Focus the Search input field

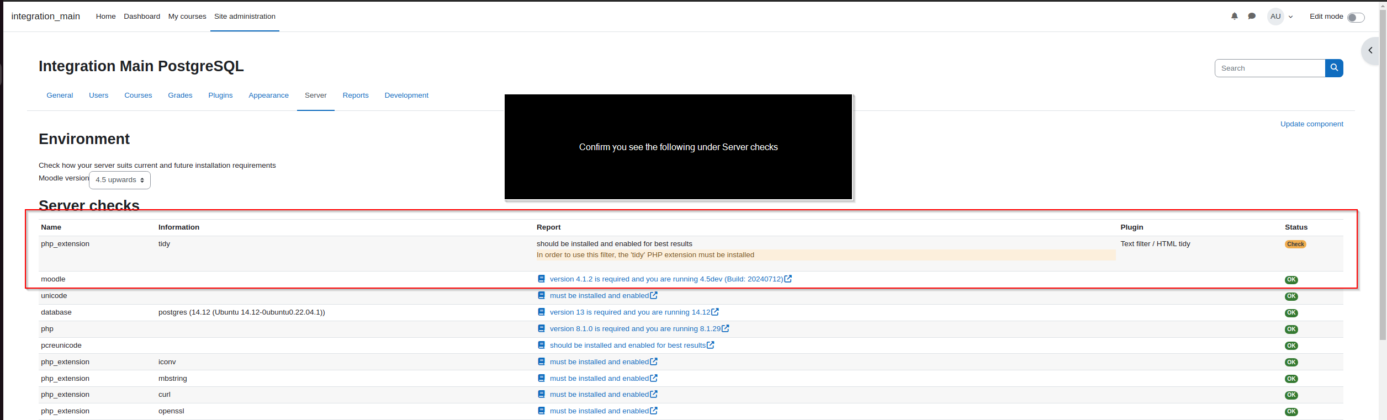click(1270, 68)
